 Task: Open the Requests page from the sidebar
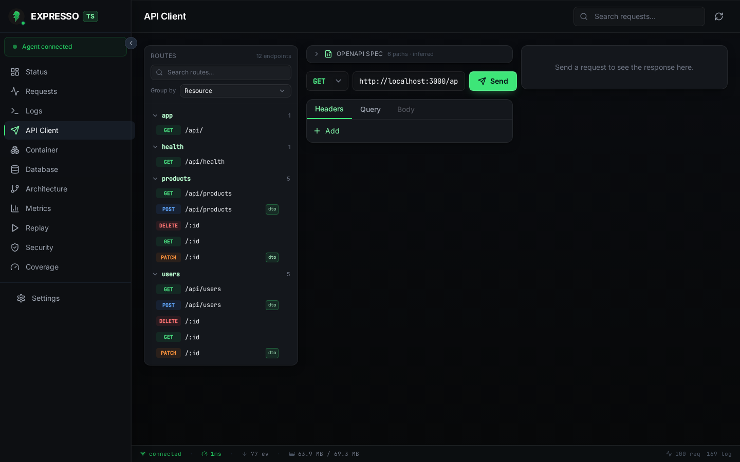[69, 91]
